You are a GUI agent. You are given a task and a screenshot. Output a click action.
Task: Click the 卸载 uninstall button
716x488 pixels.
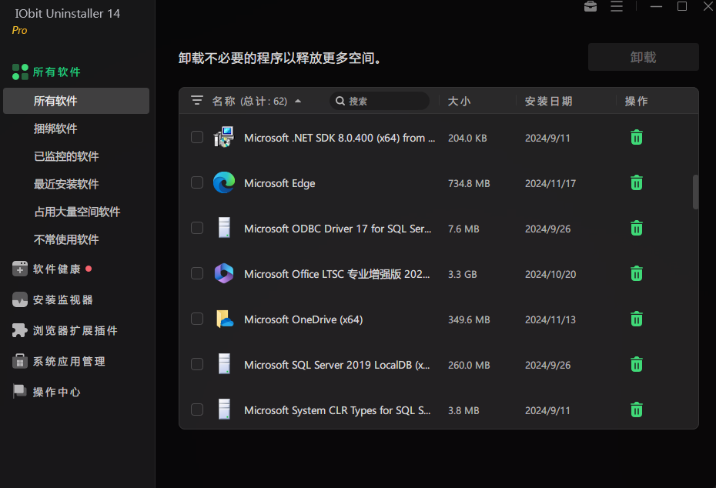coord(643,56)
